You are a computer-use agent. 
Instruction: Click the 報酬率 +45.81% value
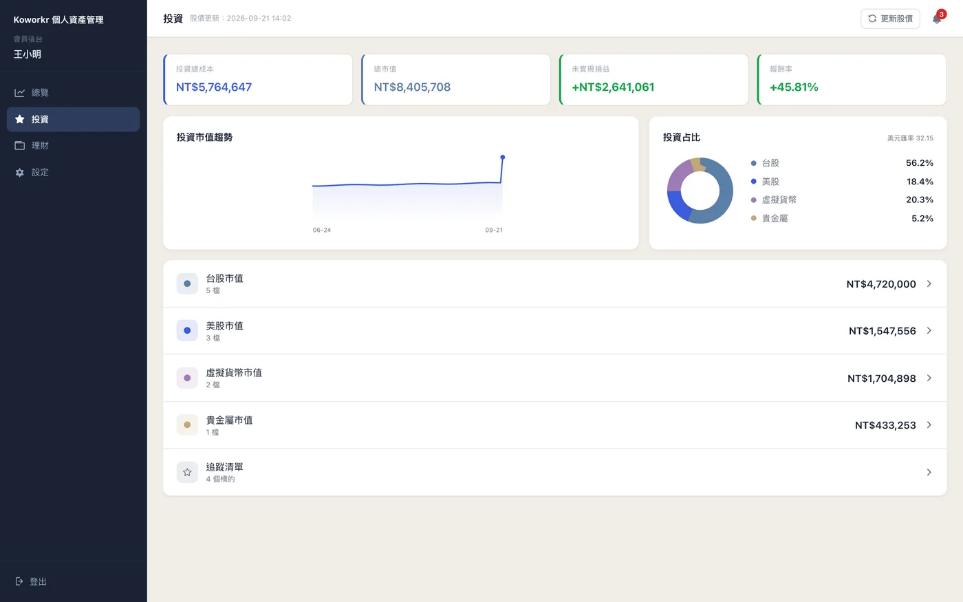(794, 87)
